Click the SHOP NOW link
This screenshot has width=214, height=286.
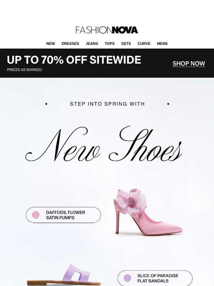click(x=189, y=64)
